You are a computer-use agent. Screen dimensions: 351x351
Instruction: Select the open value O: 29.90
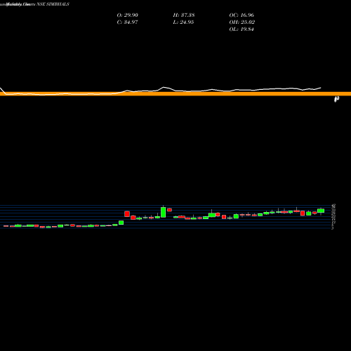pos(128,15)
